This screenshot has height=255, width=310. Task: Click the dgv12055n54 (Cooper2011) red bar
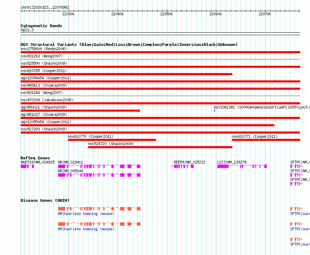pyautogui.click(x=147, y=125)
